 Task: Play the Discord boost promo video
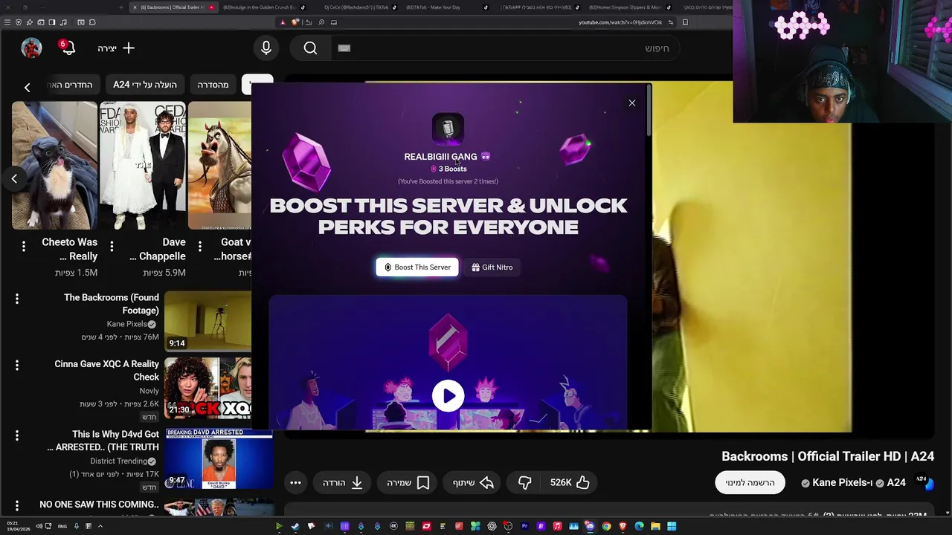point(448,396)
